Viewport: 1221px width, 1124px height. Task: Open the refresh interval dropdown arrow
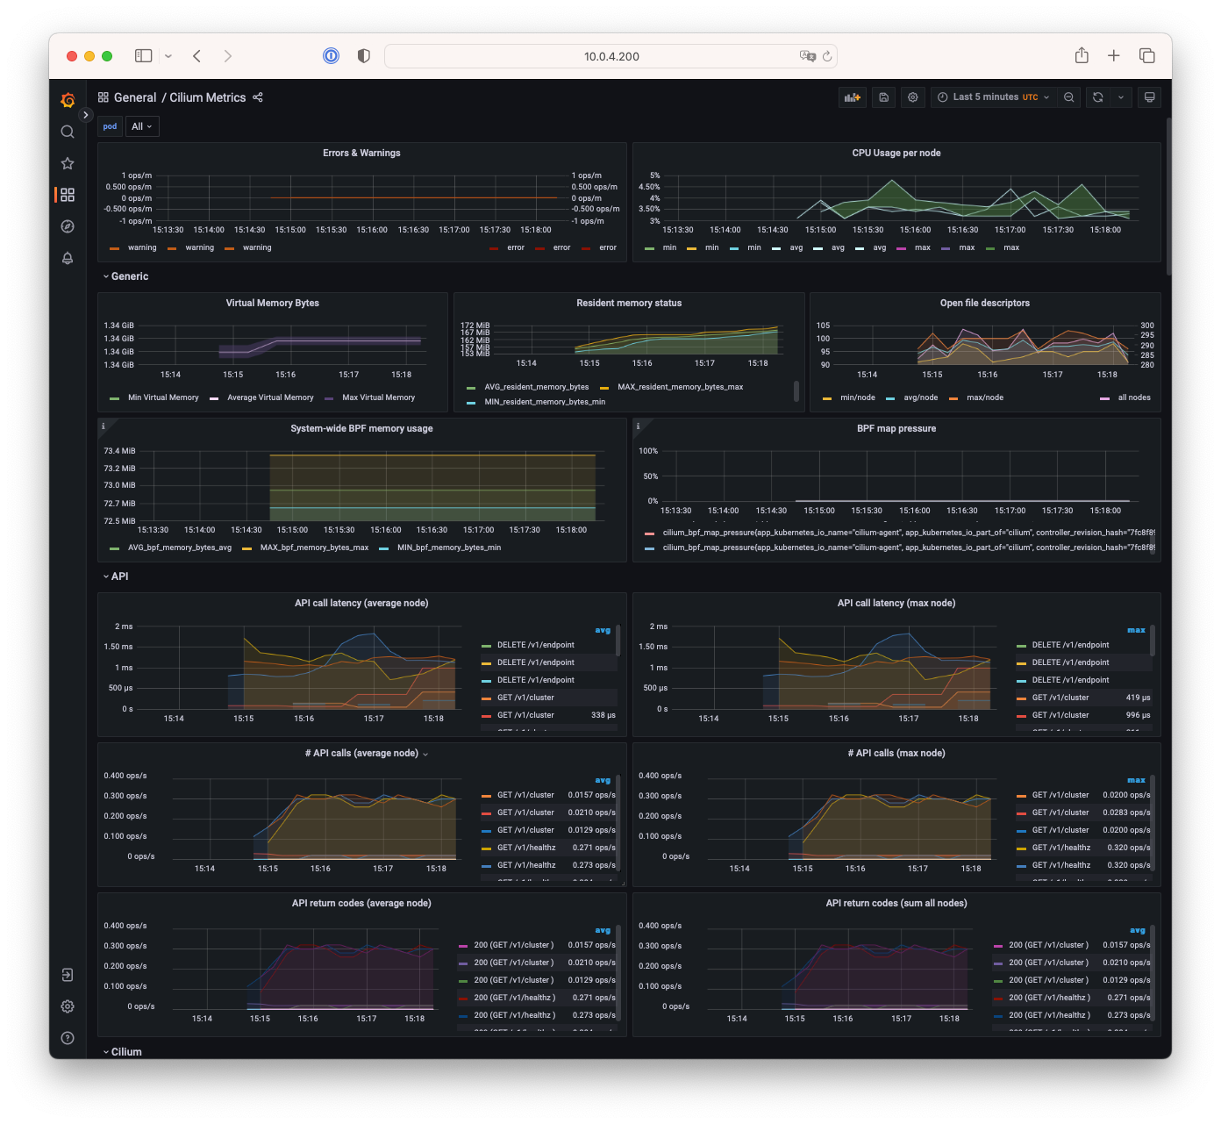click(1121, 97)
